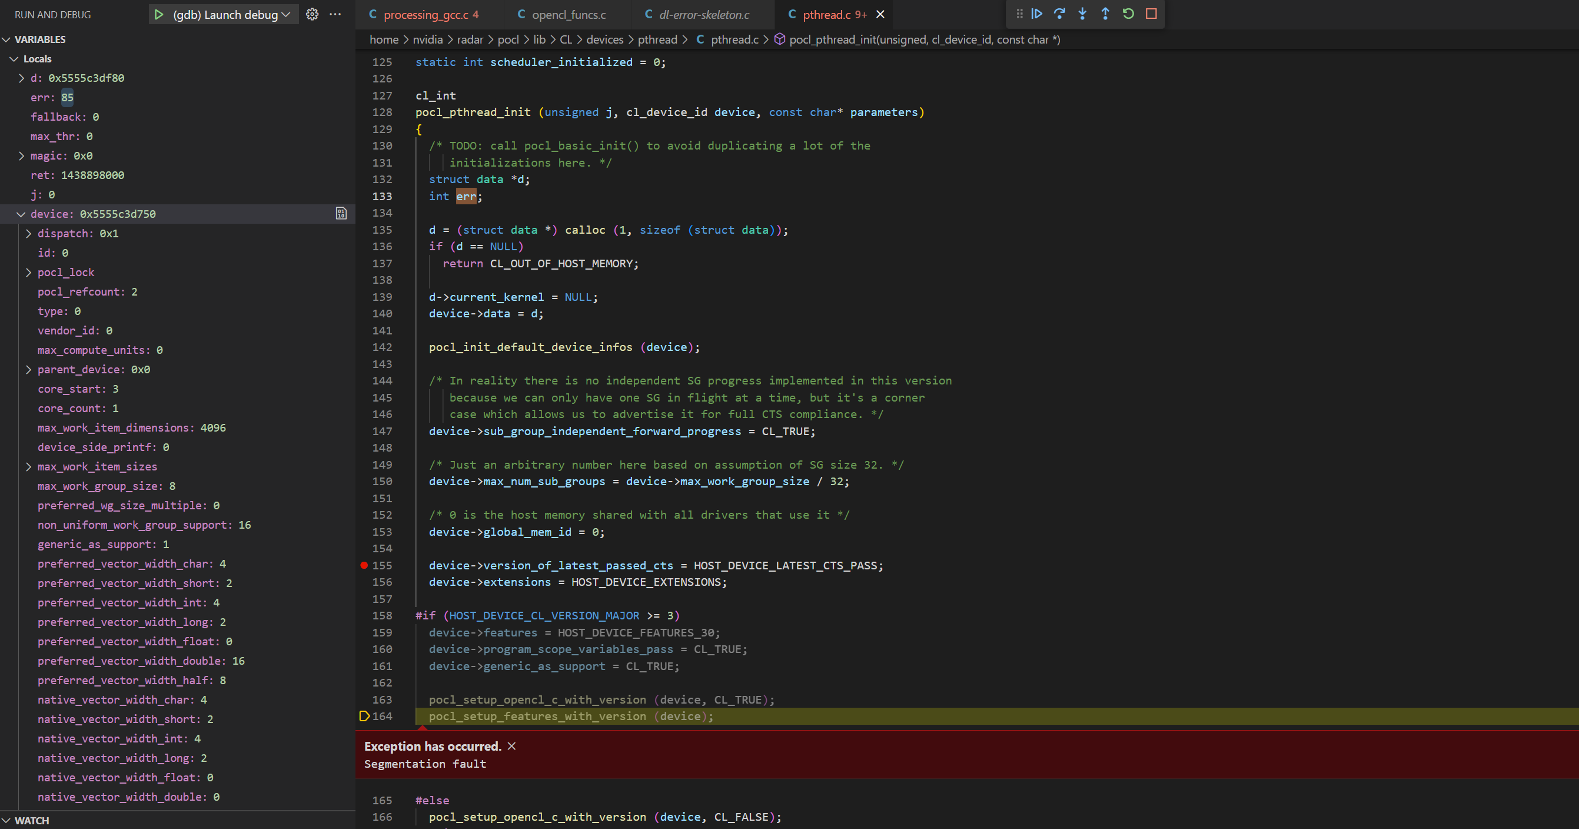Click the Continue debug button
Viewport: 1579px width, 829px height.
(1036, 14)
